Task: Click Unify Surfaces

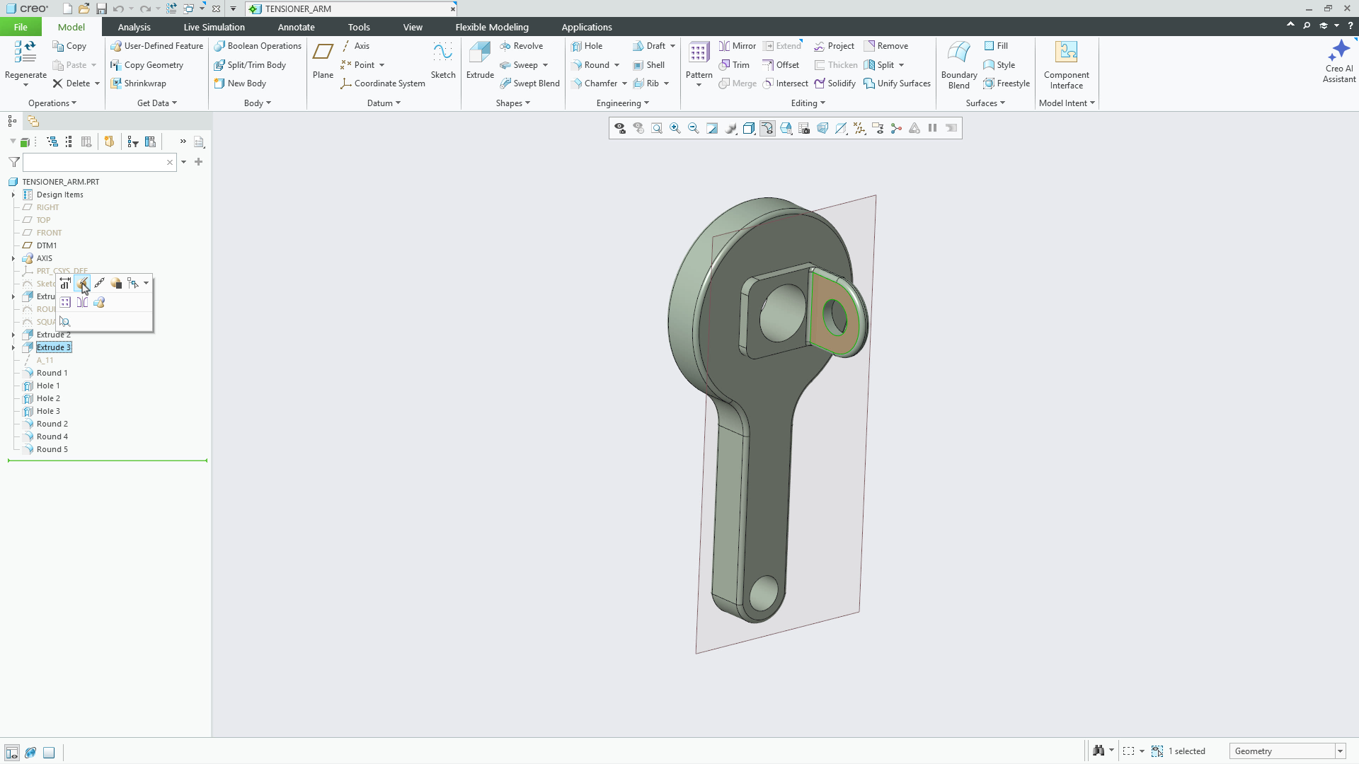Action: [x=897, y=83]
